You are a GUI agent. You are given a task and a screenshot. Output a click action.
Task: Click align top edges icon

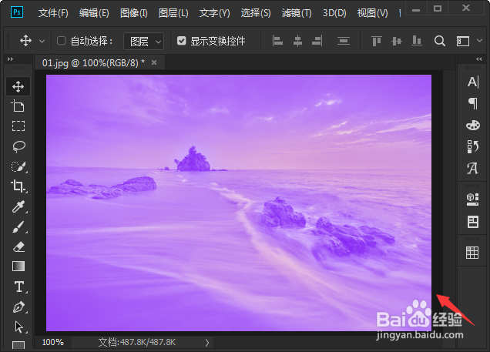pyautogui.click(x=377, y=41)
